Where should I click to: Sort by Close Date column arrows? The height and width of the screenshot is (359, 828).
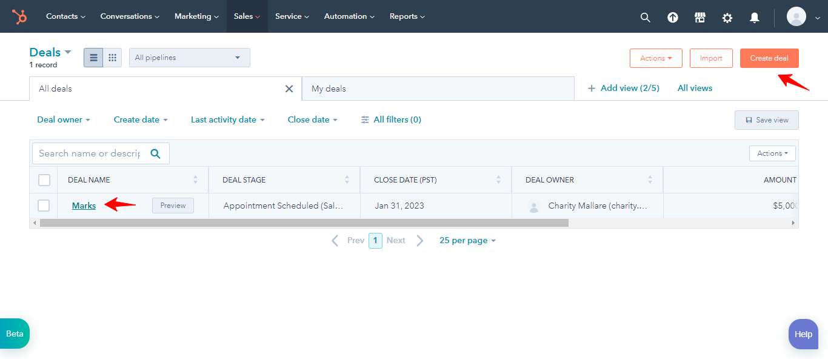click(x=498, y=180)
